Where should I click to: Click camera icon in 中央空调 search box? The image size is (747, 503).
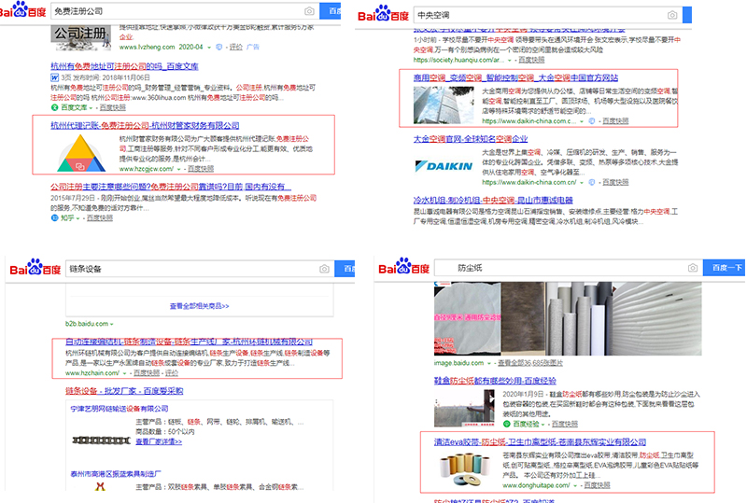672,15
